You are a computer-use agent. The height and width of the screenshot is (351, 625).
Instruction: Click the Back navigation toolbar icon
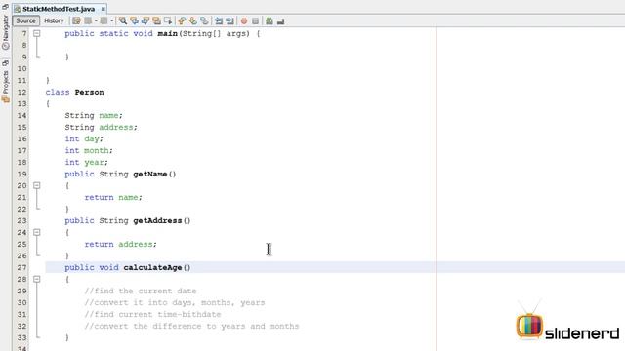point(88,20)
